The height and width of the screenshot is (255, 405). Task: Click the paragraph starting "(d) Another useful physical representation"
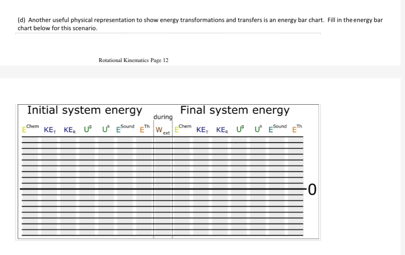coord(200,24)
